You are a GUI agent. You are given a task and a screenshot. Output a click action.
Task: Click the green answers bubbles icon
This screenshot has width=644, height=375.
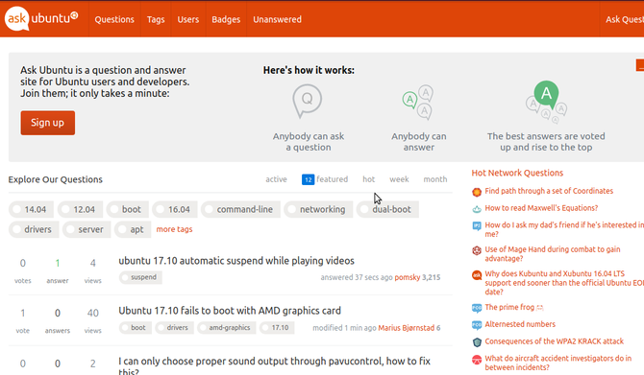(x=417, y=103)
